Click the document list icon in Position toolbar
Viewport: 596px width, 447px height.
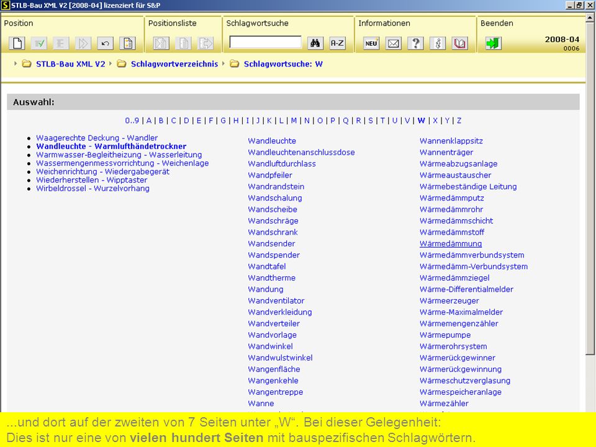(x=128, y=43)
